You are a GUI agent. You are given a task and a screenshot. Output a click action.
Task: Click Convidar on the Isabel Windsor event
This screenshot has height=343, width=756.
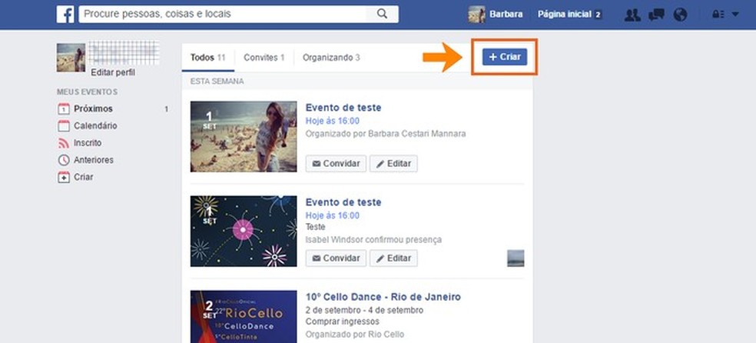pos(336,258)
